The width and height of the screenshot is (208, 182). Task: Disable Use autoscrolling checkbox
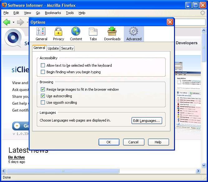tap(43, 96)
